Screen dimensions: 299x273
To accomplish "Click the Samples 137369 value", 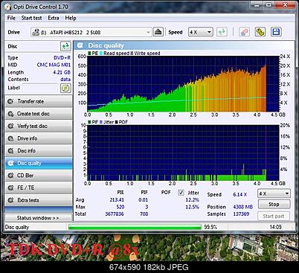I will click(241, 213).
